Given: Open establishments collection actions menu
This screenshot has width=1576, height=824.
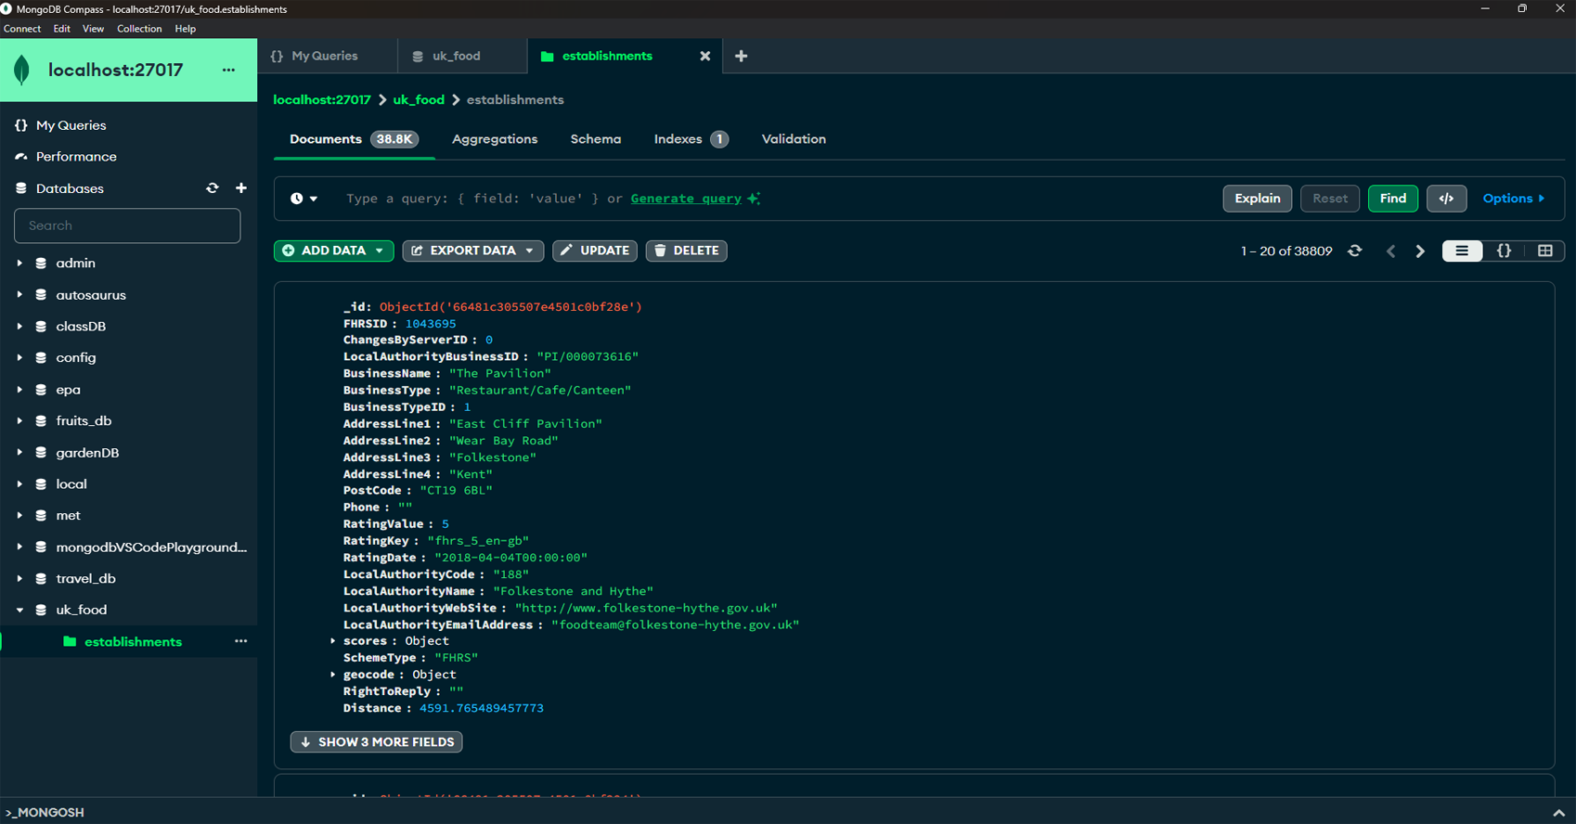Looking at the screenshot, I should 241,641.
